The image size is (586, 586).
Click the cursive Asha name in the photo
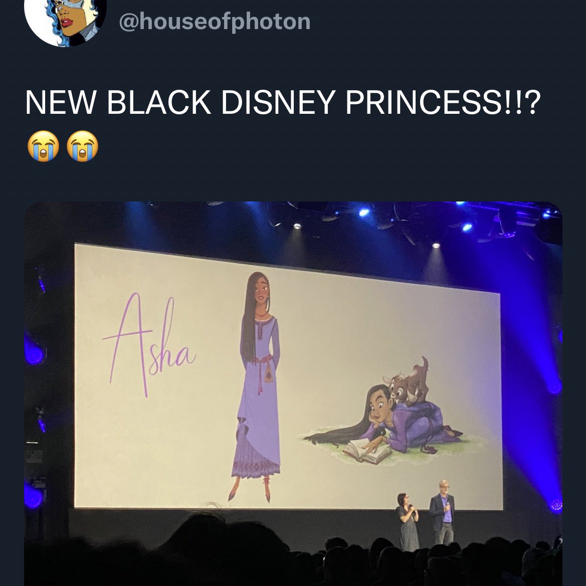(149, 344)
